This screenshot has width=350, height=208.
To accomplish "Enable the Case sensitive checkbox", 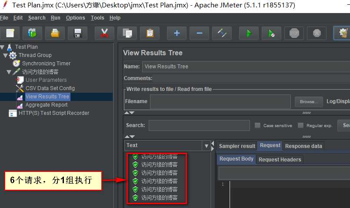I will click(257, 125).
